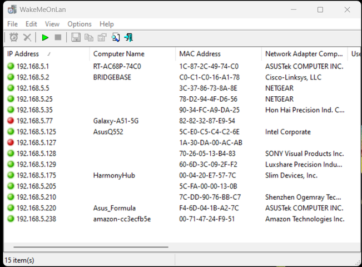
Task: Select the HarmonyHub computer name
Action: coord(114,176)
